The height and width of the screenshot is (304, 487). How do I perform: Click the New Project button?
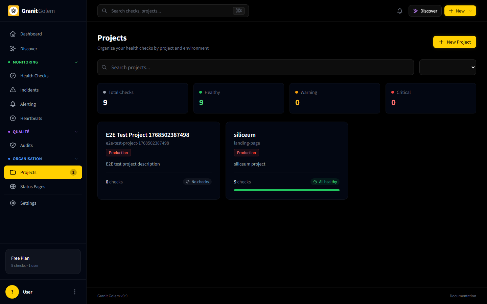coord(455,42)
